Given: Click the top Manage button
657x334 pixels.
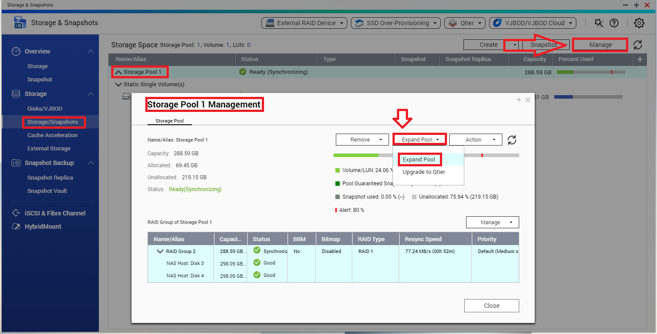Looking at the screenshot, I should click(x=600, y=45).
